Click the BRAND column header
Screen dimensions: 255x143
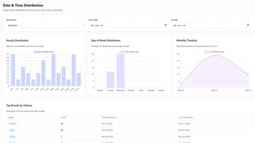coord(11,118)
